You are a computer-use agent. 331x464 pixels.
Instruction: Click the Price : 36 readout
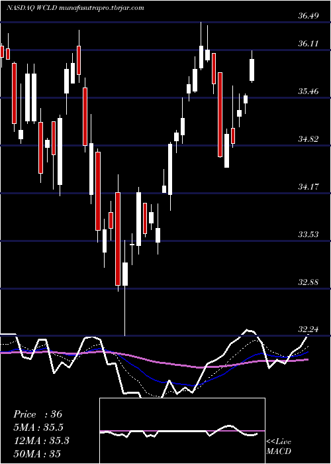38,414
